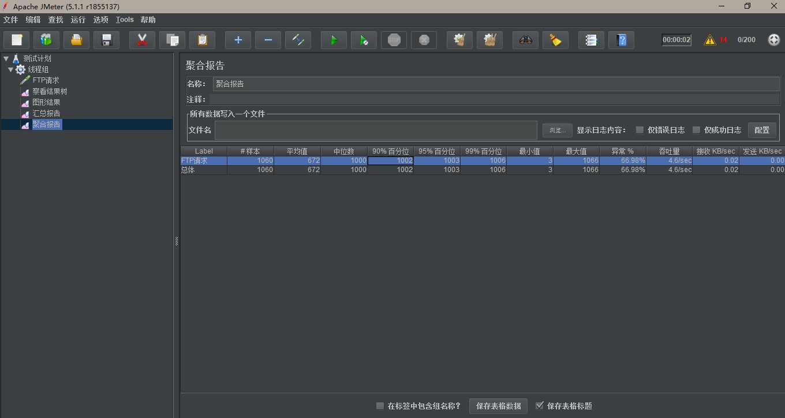Click the New test plan toolbar icon
This screenshot has height=418, width=785.
pos(17,40)
